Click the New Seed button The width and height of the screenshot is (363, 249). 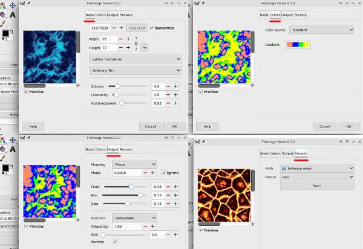137,28
